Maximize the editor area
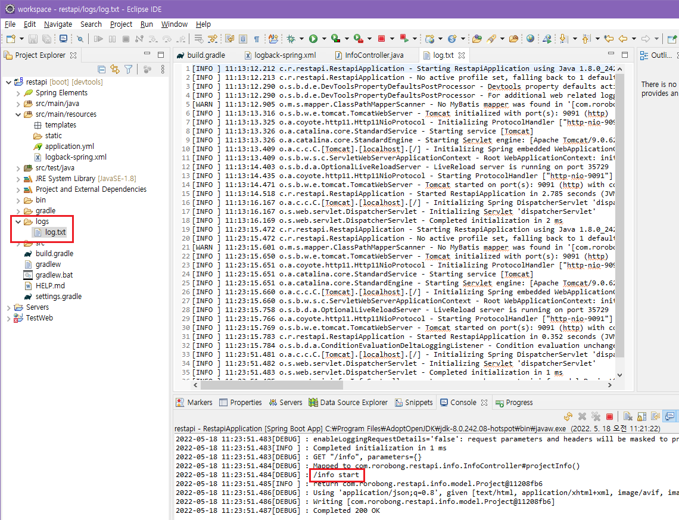Screen dimensions: 679x520 (624, 55)
